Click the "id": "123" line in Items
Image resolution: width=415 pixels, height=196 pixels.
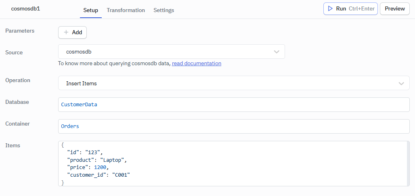click(85, 152)
